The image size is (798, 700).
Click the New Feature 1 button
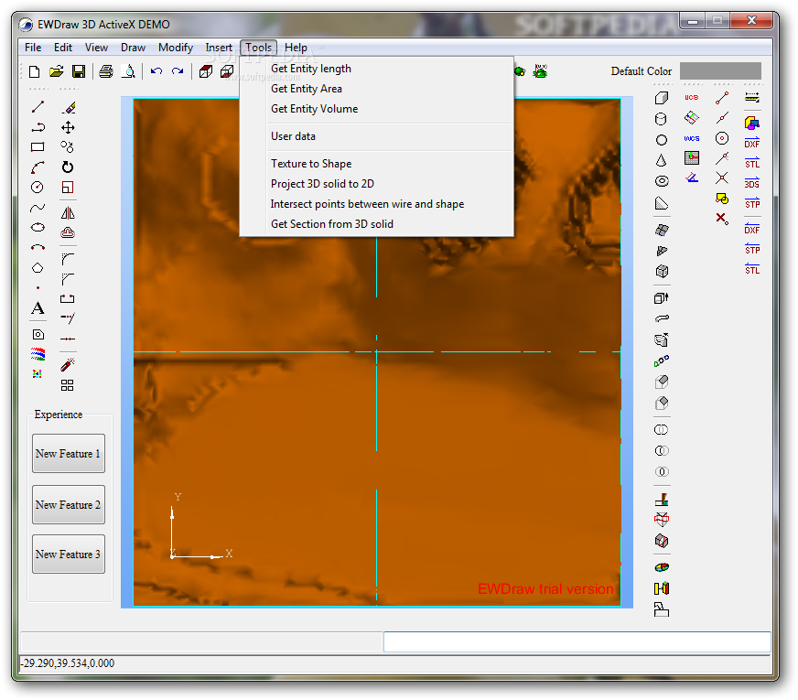pyautogui.click(x=69, y=453)
